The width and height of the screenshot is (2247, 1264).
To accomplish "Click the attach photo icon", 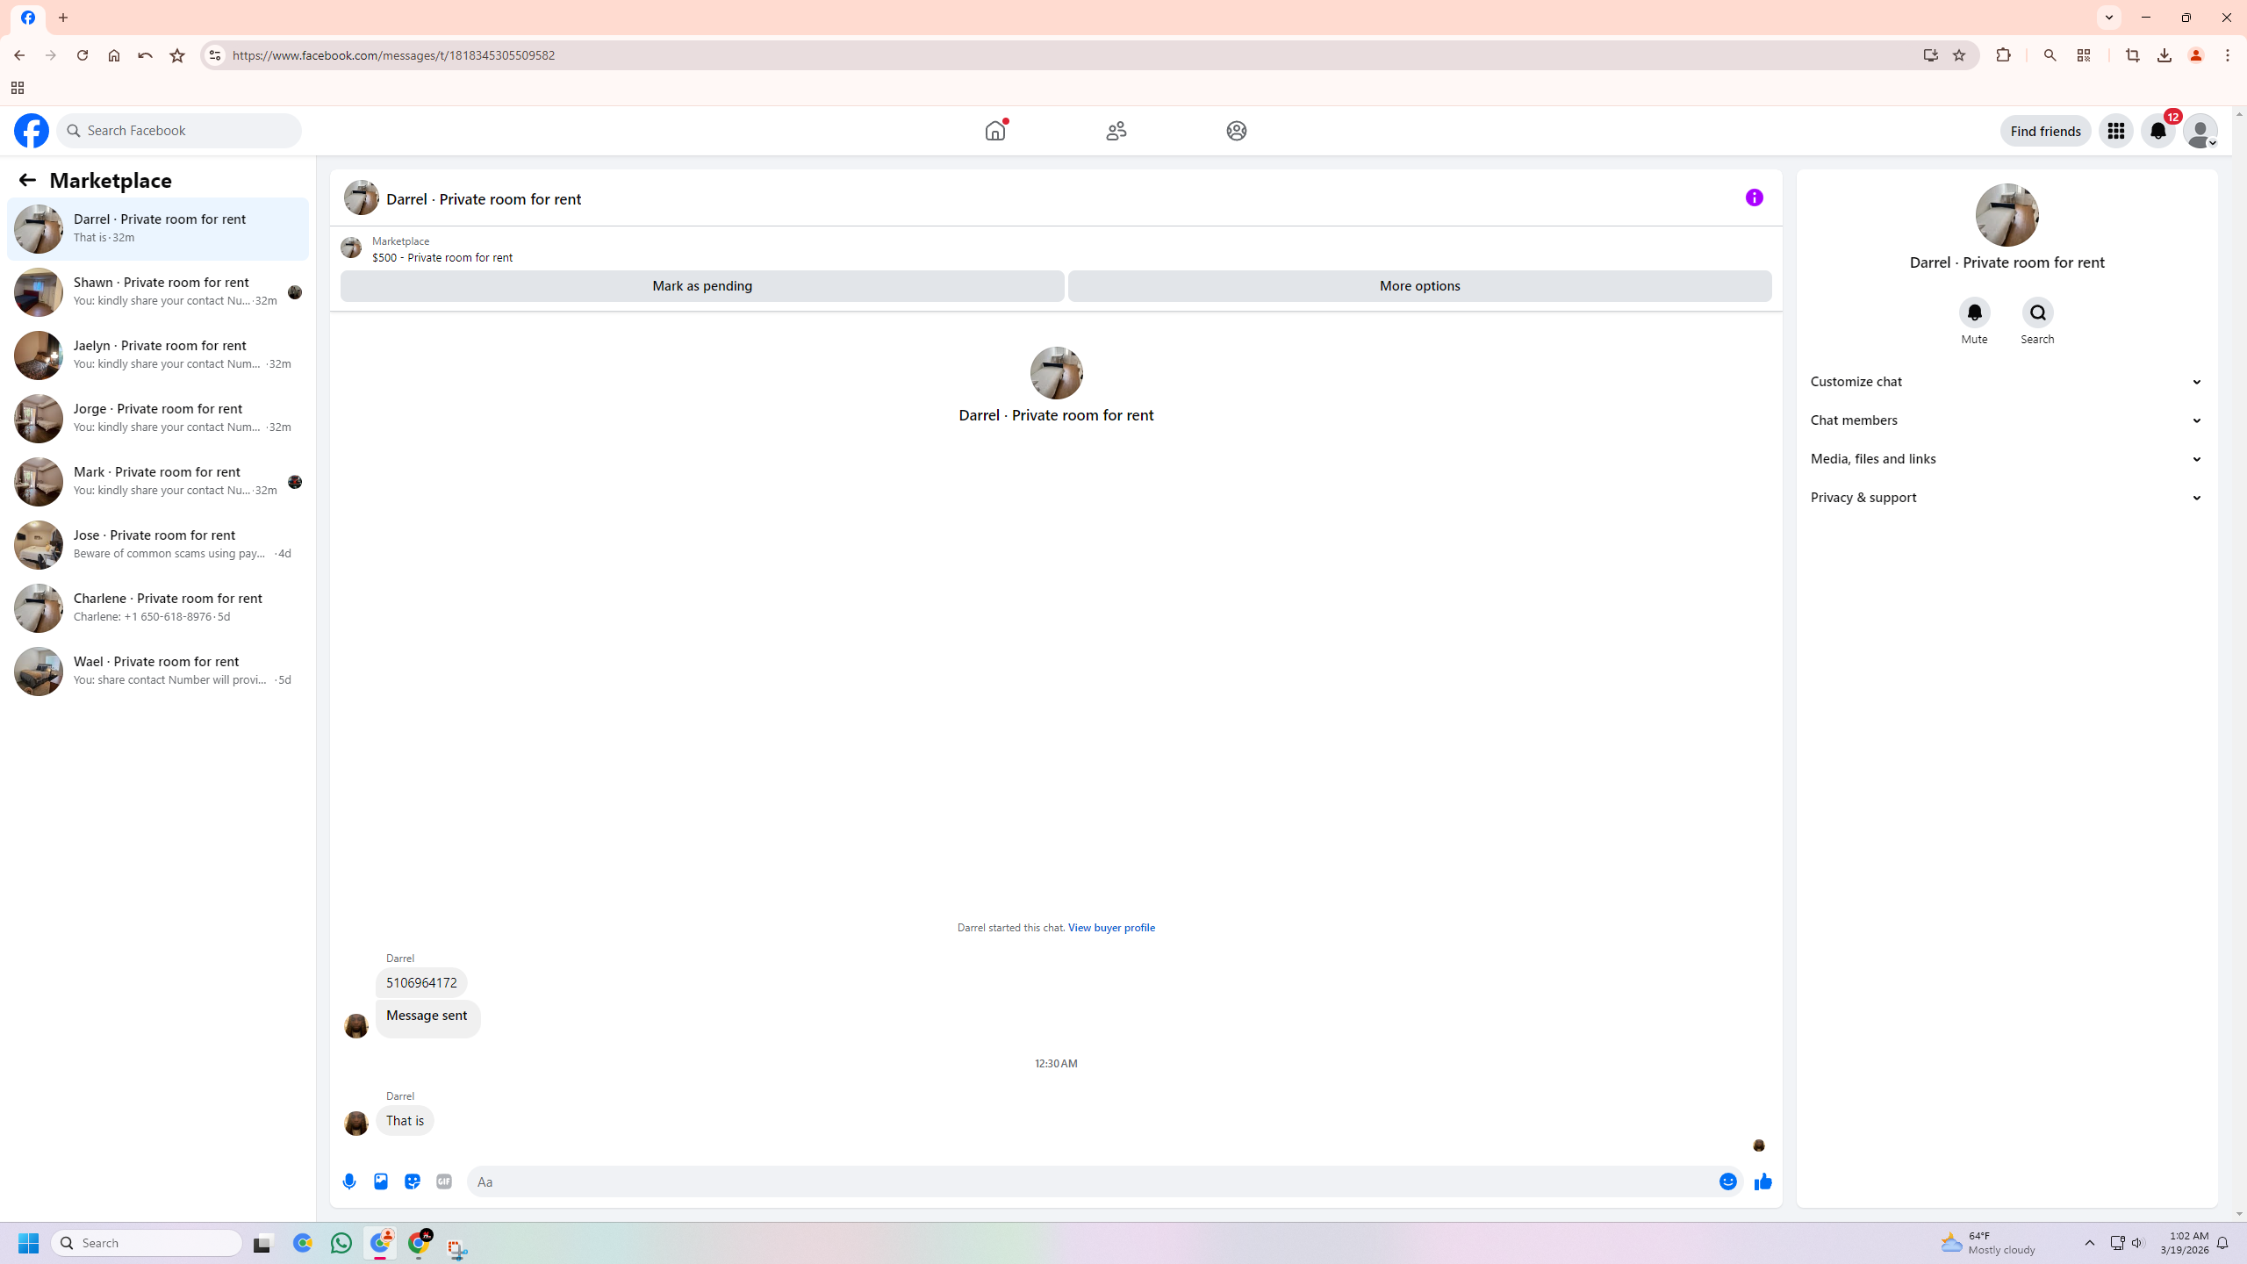I will click(381, 1181).
